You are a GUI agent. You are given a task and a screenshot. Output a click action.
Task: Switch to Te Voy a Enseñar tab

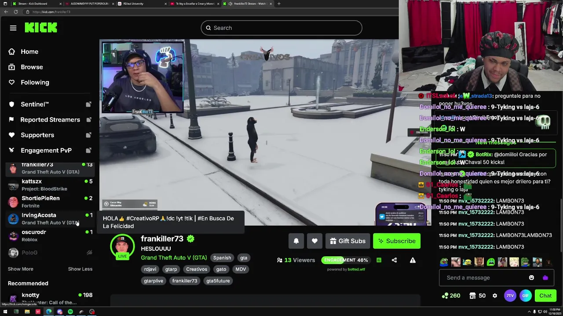point(194,4)
